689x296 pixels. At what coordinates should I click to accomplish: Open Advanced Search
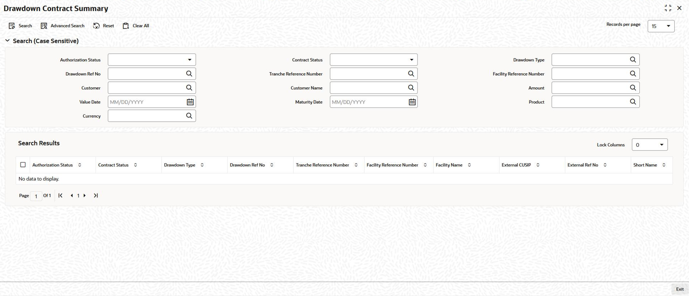pos(62,26)
